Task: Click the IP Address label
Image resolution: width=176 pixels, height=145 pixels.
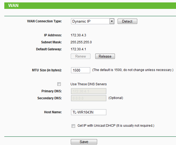Action: point(53,35)
